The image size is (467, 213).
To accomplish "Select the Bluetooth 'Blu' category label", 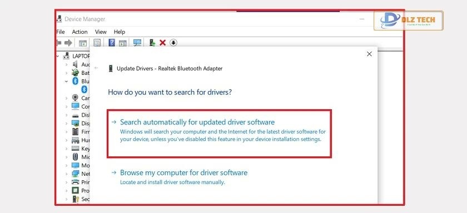I will (86, 81).
